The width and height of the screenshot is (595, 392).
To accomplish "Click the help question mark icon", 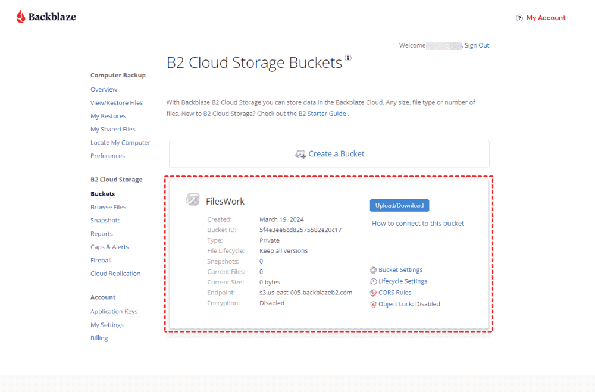I will point(519,18).
